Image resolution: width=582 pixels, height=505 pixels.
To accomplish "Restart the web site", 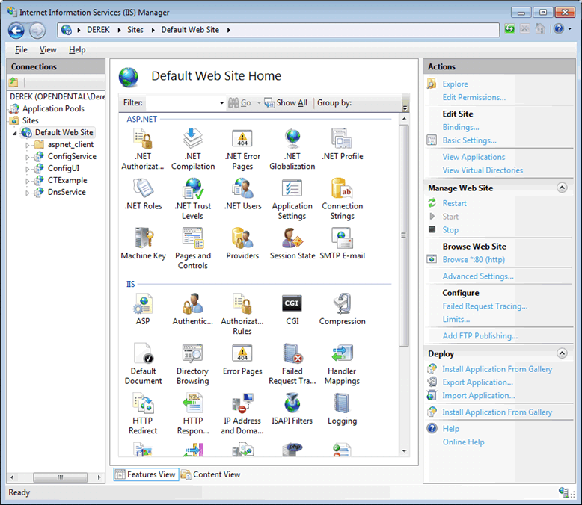I will pos(454,203).
